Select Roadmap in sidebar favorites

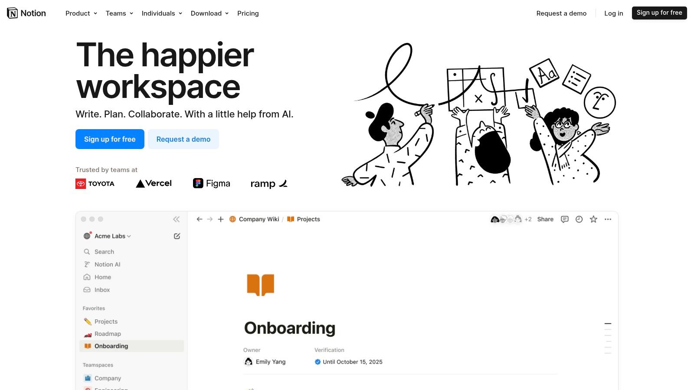pos(108,334)
